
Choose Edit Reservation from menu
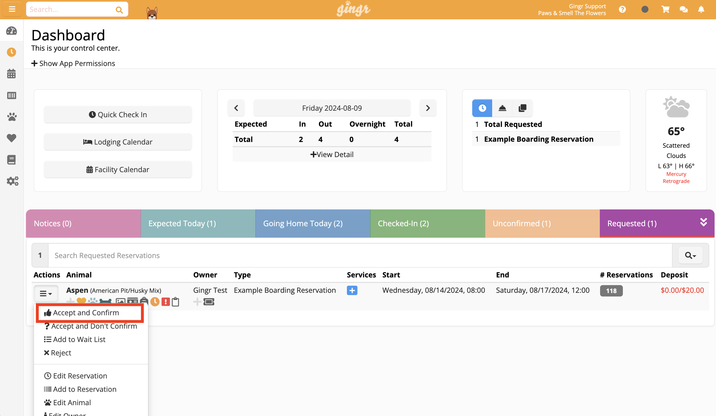pos(75,376)
